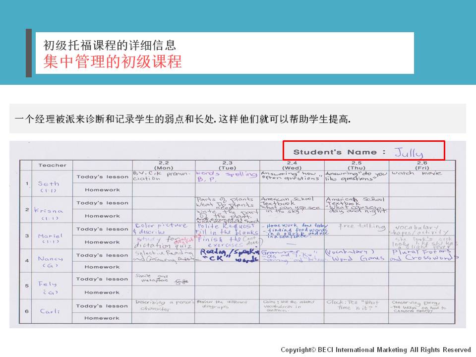The width and height of the screenshot is (476, 357).
Task: Select the red subtitle 集中管理的初级课程
Action: tap(113, 61)
